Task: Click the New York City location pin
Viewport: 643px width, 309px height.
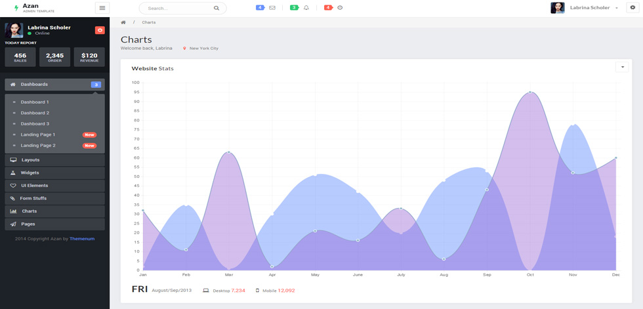Action: click(x=184, y=49)
